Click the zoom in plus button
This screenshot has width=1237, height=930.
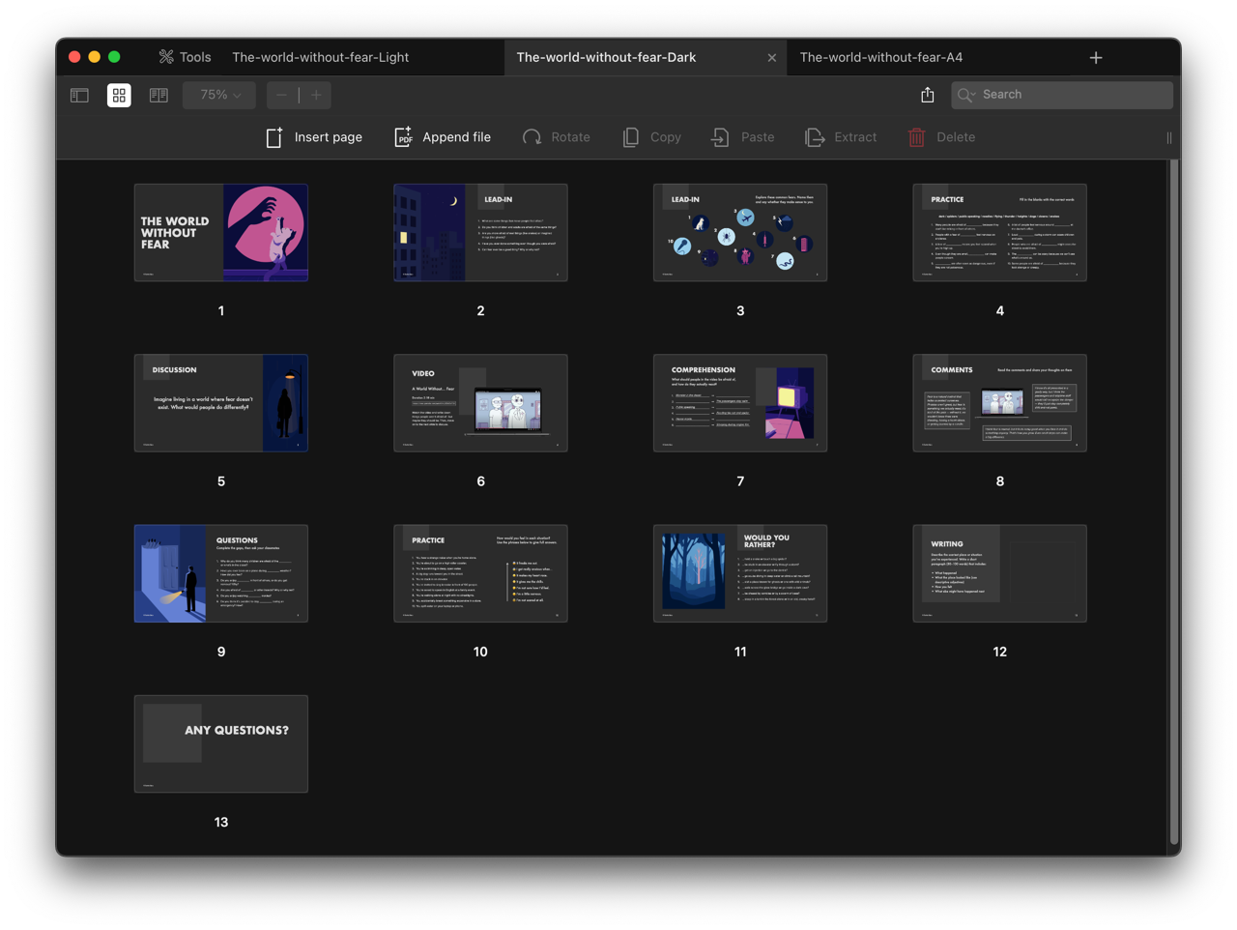316,95
